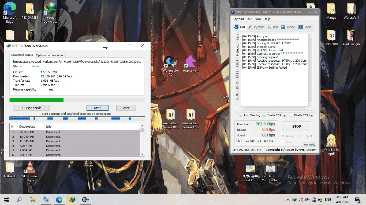Open the Action Center notifications icon

pos(358,200)
